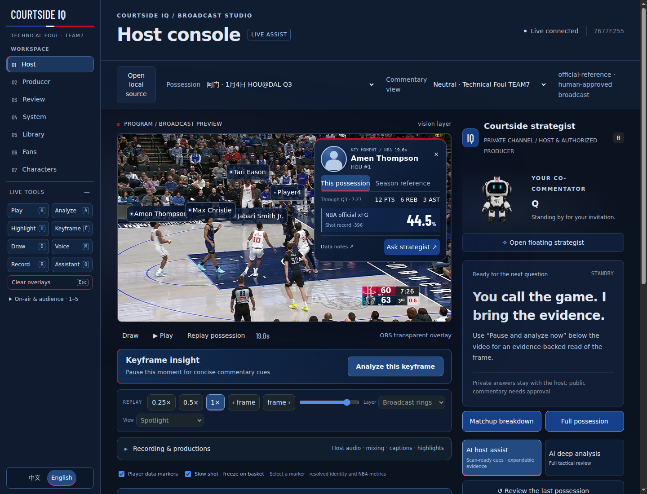Select the Player4 marker on video
Screen dimensions: 647x494
click(x=287, y=192)
